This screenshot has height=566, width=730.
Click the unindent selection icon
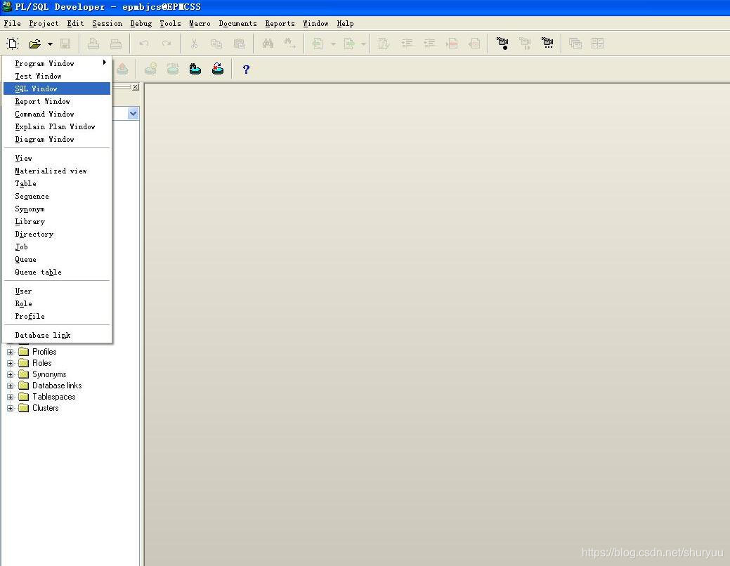coord(429,44)
